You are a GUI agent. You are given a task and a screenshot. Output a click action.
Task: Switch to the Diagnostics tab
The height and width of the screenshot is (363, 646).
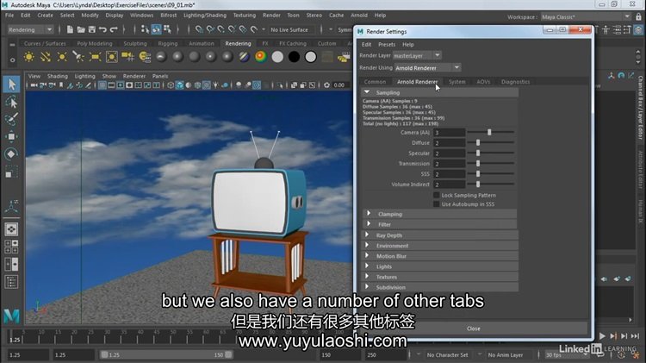click(x=515, y=82)
